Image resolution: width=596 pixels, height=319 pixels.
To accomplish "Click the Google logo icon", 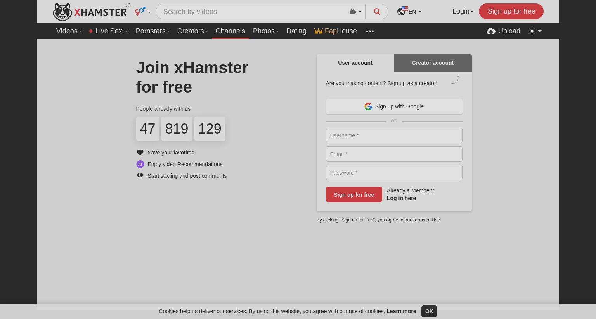I will coord(368,106).
